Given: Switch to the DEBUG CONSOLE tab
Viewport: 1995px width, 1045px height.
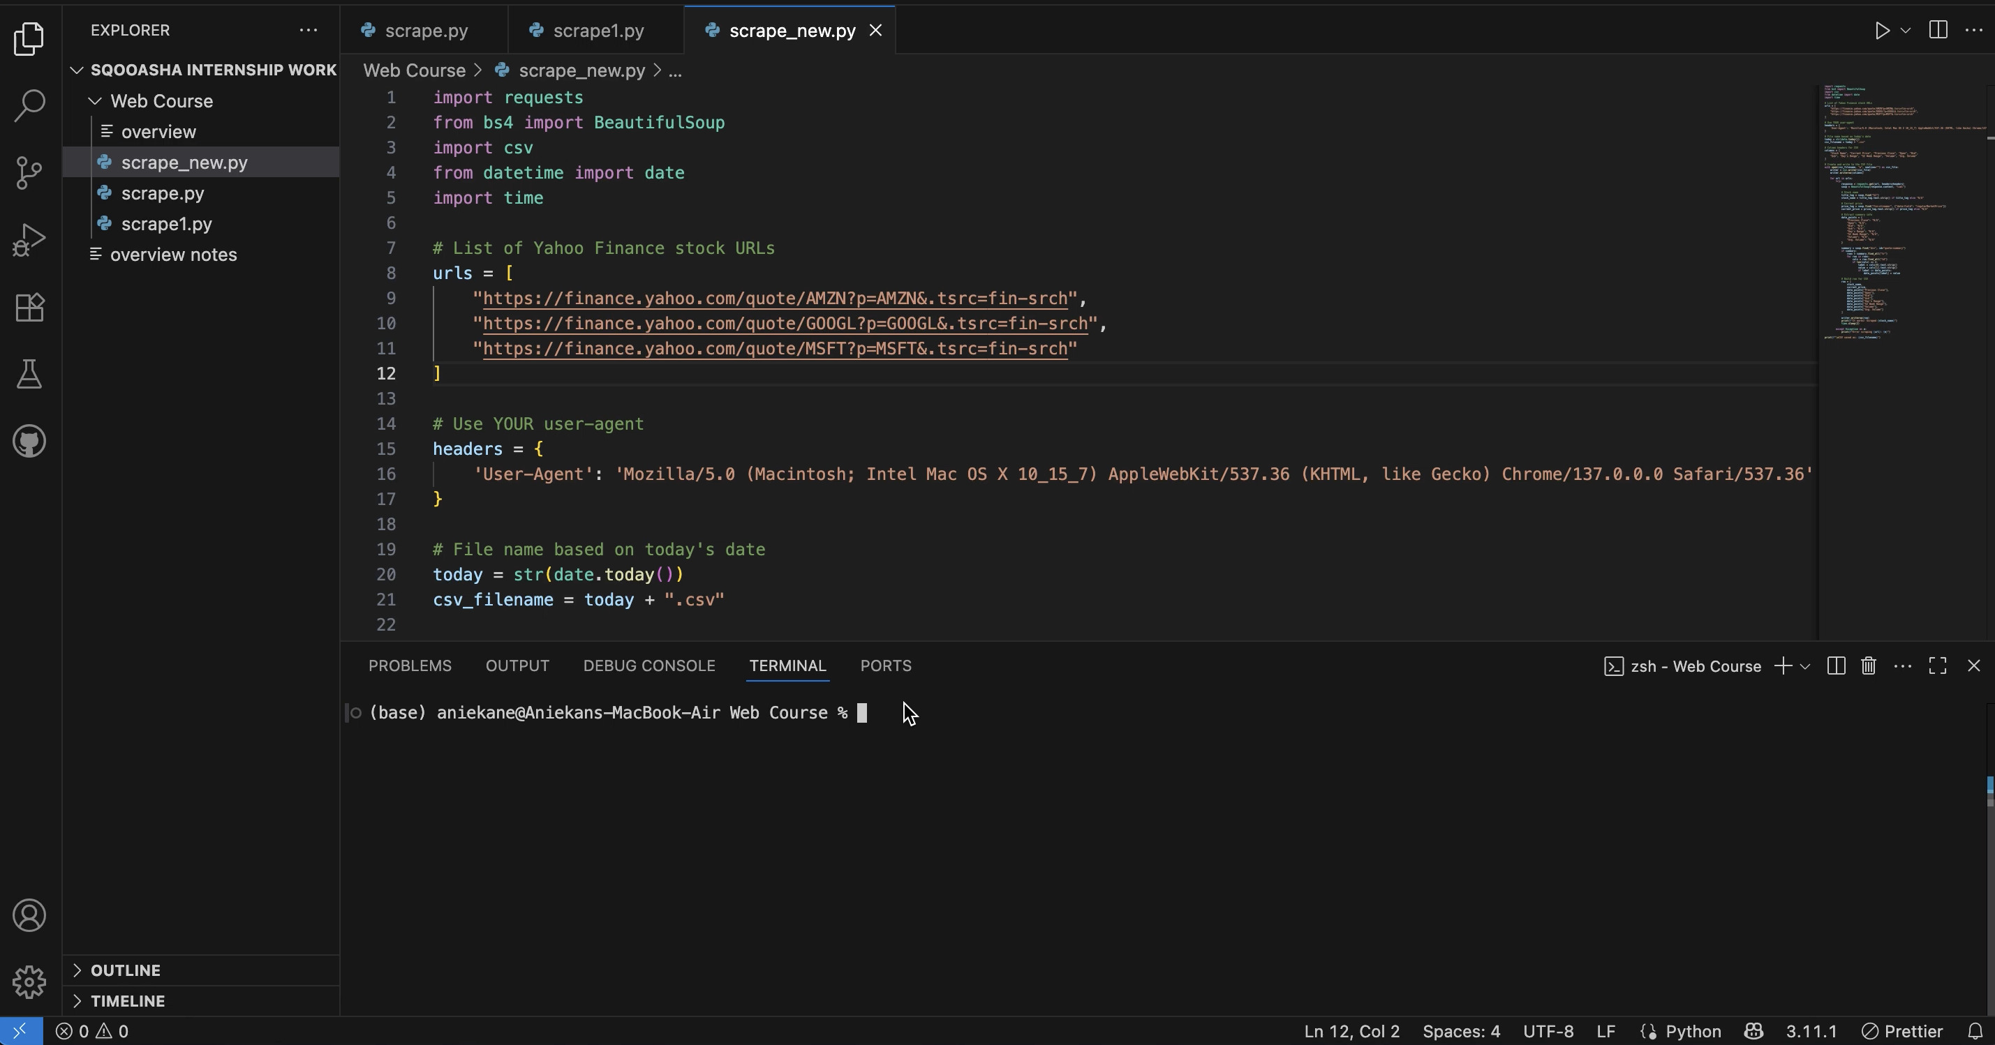Looking at the screenshot, I should [x=648, y=666].
